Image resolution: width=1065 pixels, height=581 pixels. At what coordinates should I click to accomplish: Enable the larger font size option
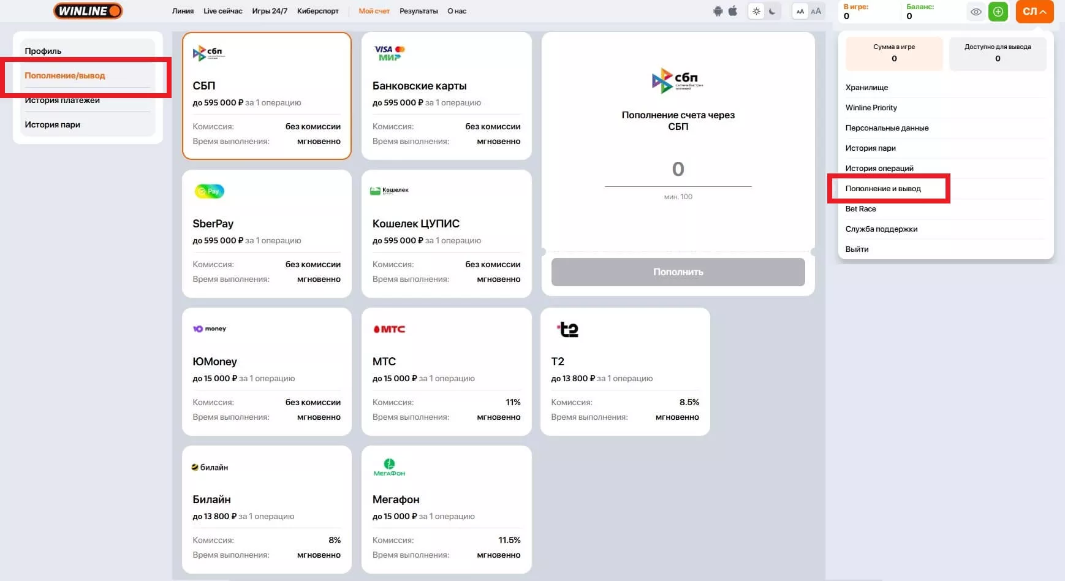[x=816, y=11]
